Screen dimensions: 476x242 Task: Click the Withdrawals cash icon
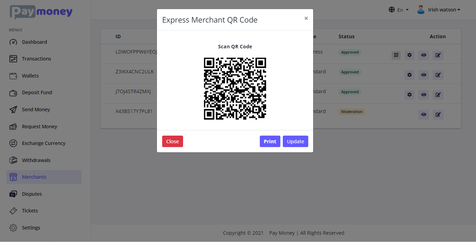13,160
